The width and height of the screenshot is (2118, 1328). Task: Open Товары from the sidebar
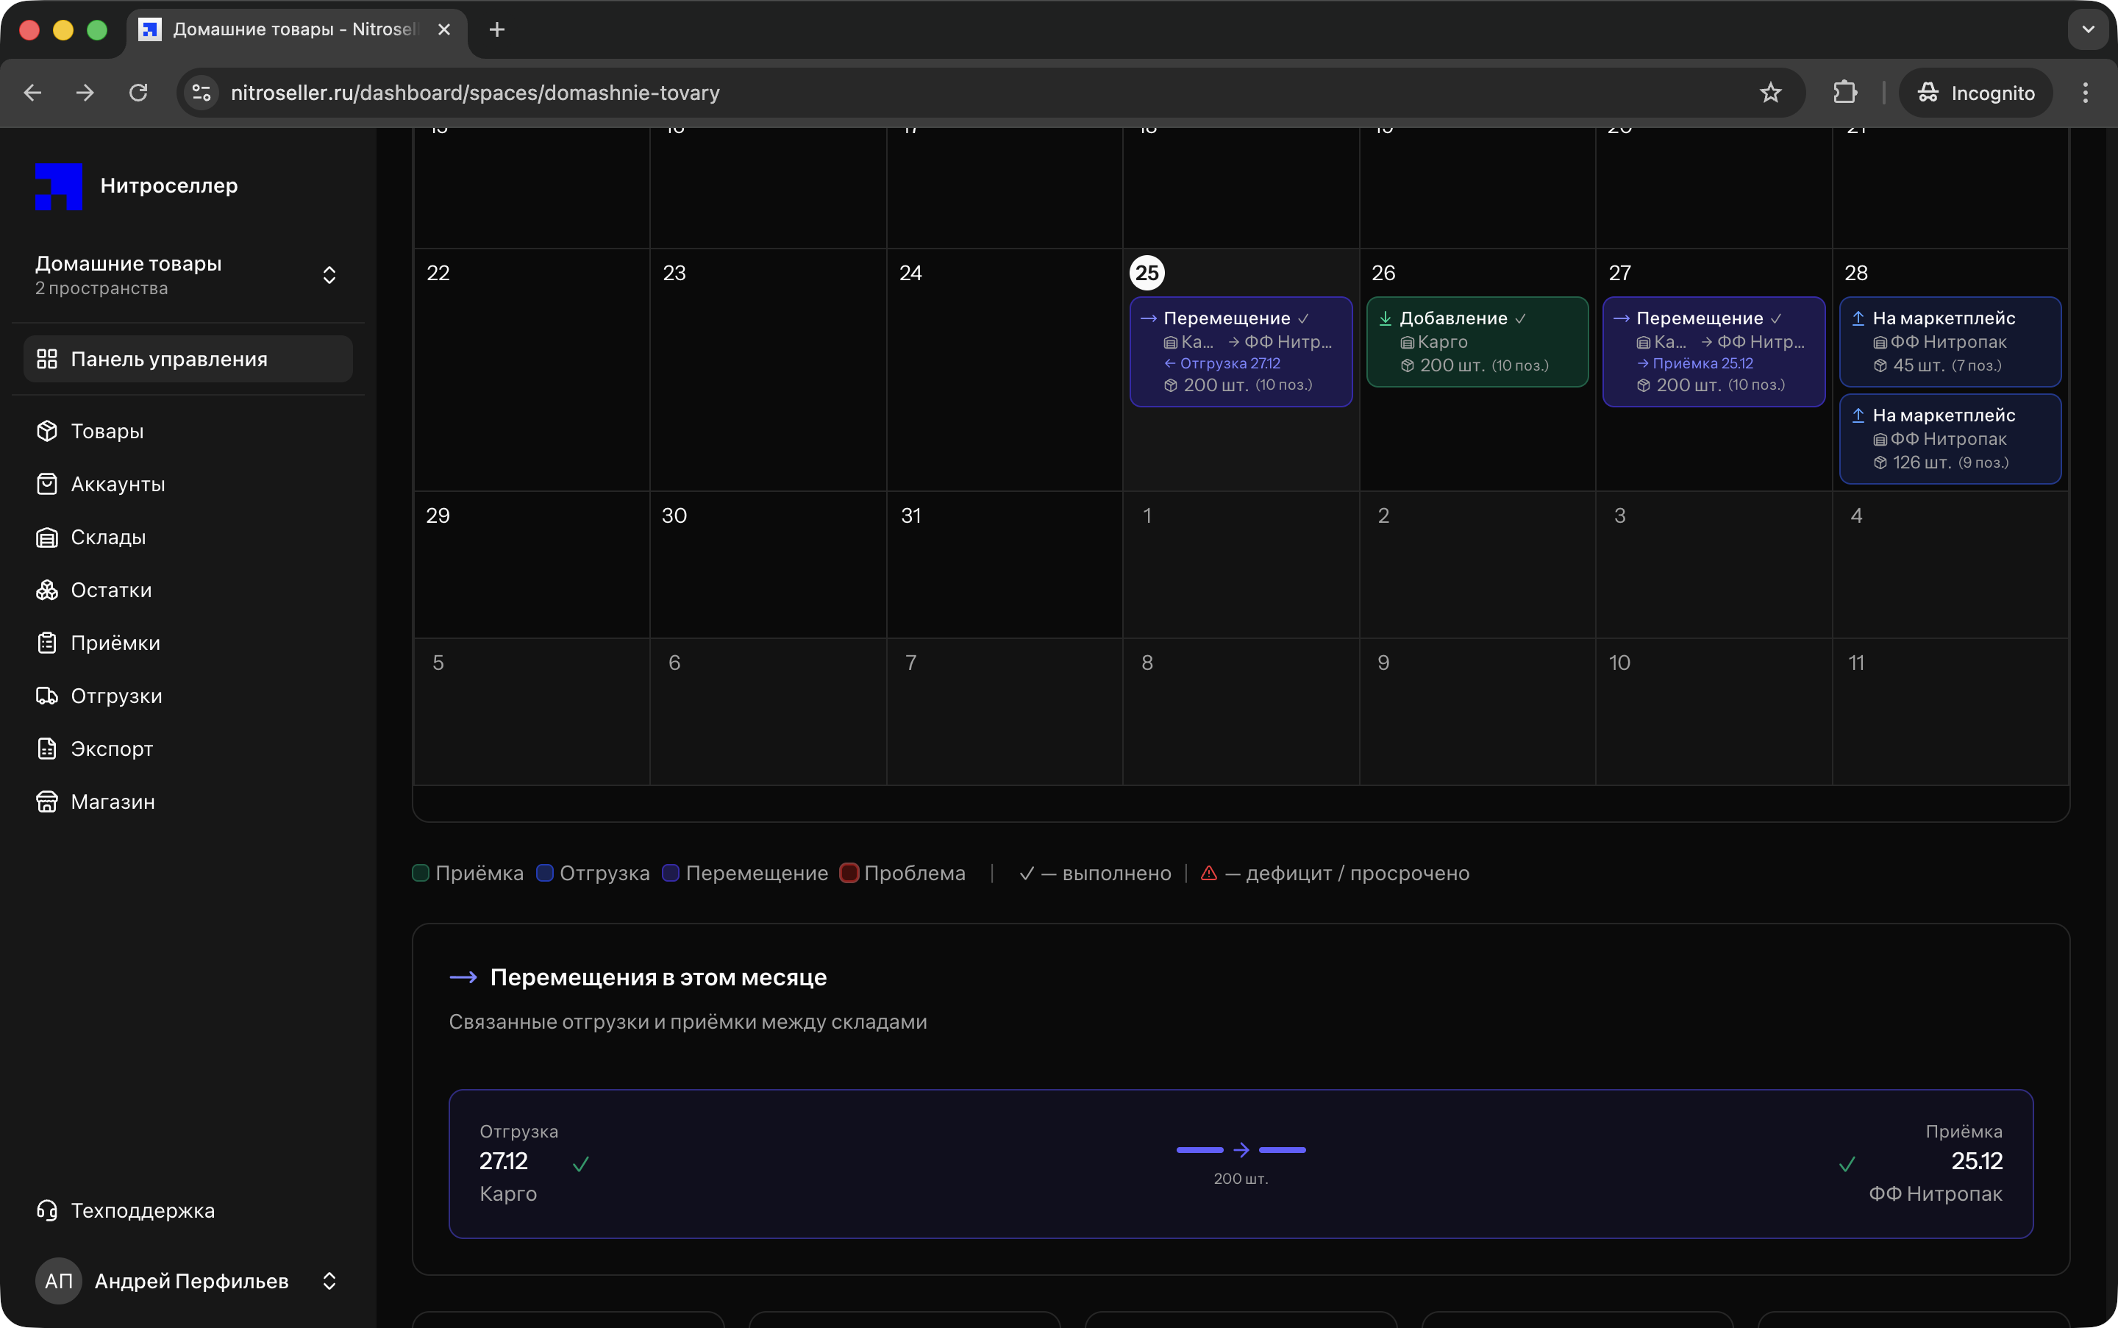coord(107,431)
